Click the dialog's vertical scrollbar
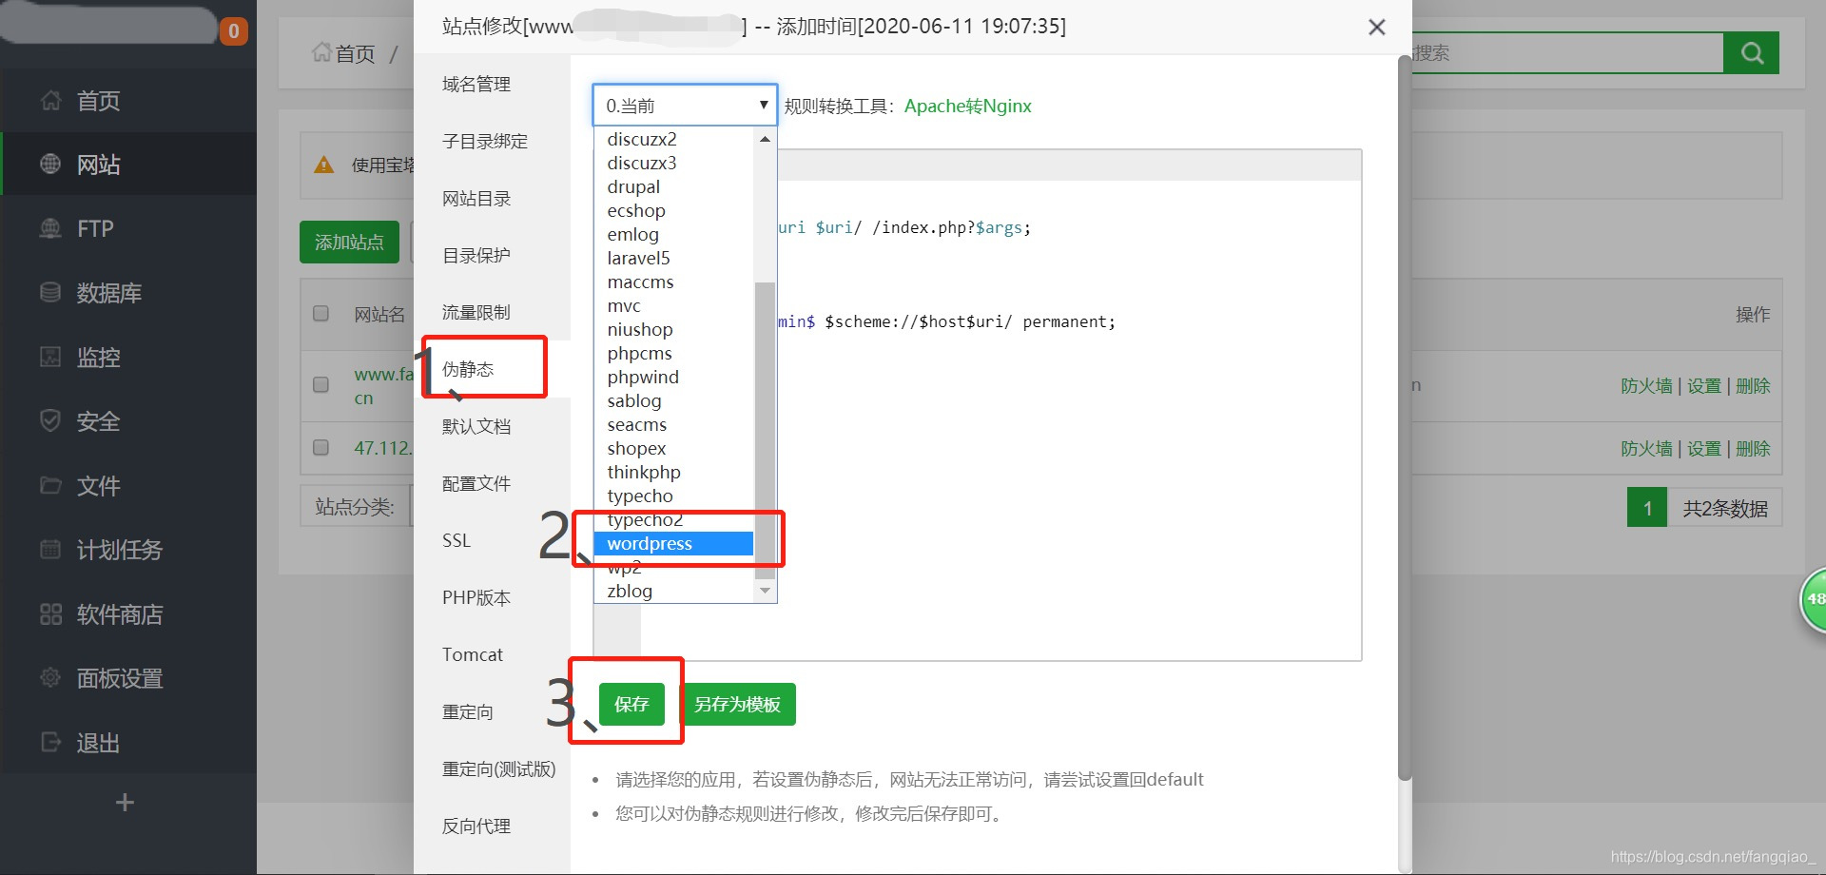1826x875 pixels. pyautogui.click(x=1405, y=418)
